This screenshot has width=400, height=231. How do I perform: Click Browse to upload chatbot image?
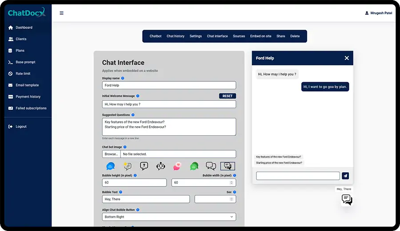[x=111, y=154]
